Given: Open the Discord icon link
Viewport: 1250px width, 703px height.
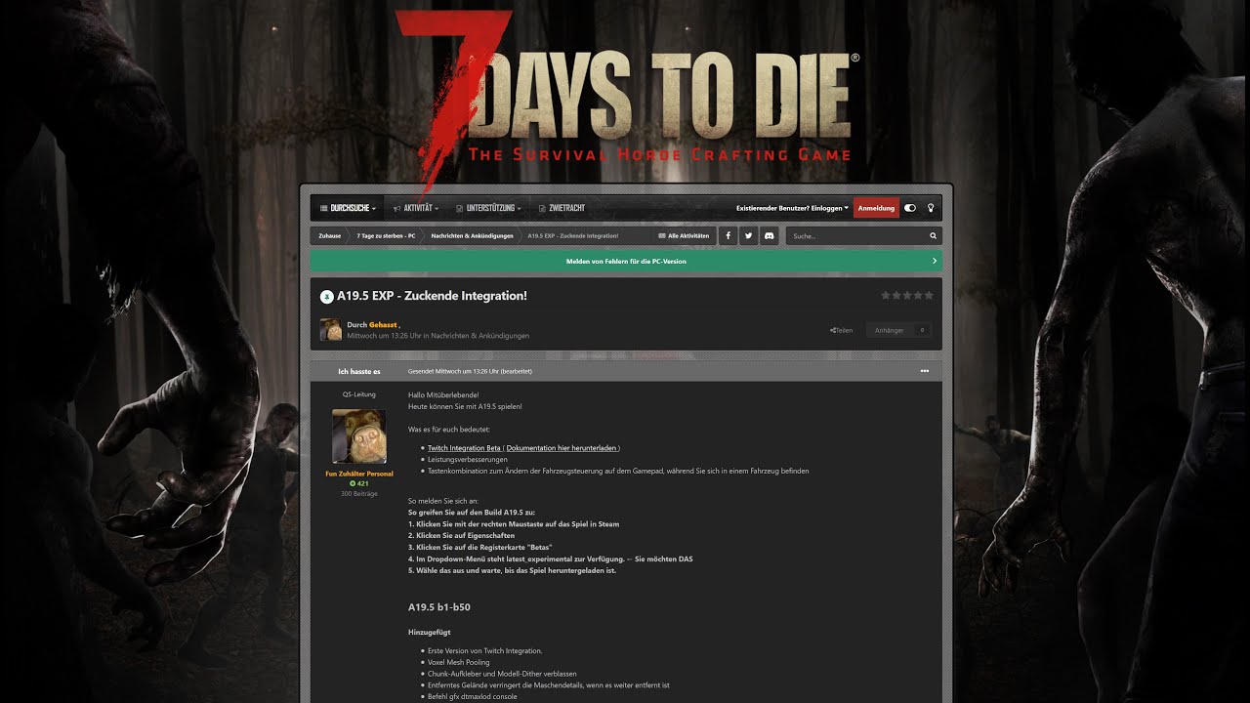Looking at the screenshot, I should point(770,235).
